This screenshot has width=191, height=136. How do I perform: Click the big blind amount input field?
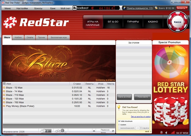pos(138,128)
